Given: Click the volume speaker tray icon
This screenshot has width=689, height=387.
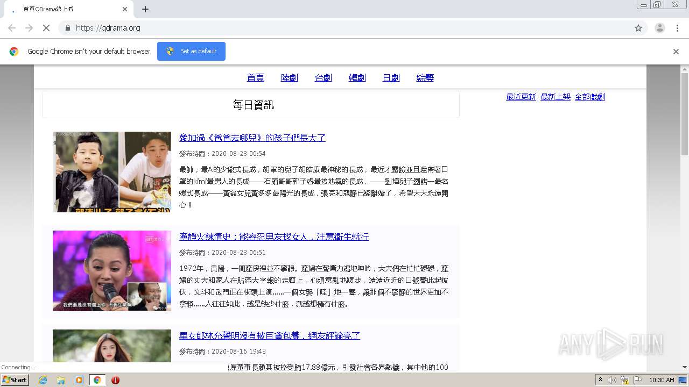Looking at the screenshot, I should [612, 380].
